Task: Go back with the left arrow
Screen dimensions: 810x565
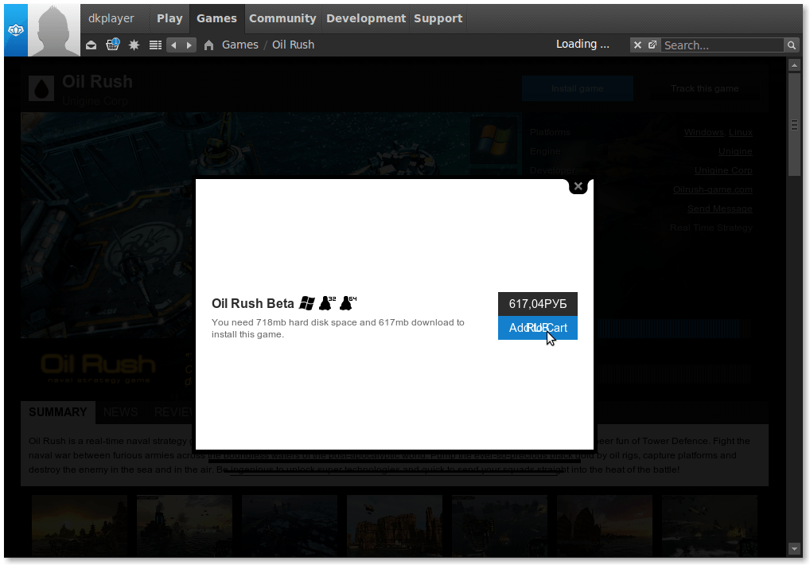Action: tap(174, 45)
